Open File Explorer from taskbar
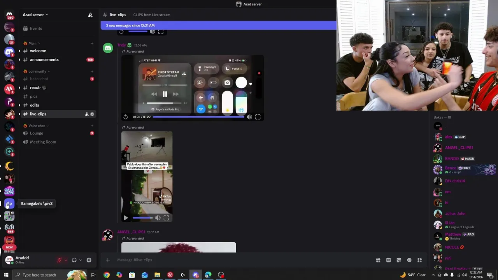Screen dimensions: 498x280 tap(157, 275)
